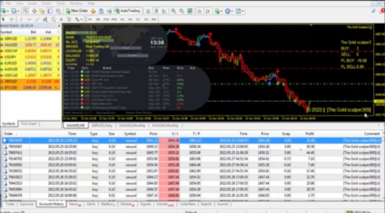385x213 pixels.
Task: Select BTCUSD in Market Watch
Action: click(x=30, y=88)
